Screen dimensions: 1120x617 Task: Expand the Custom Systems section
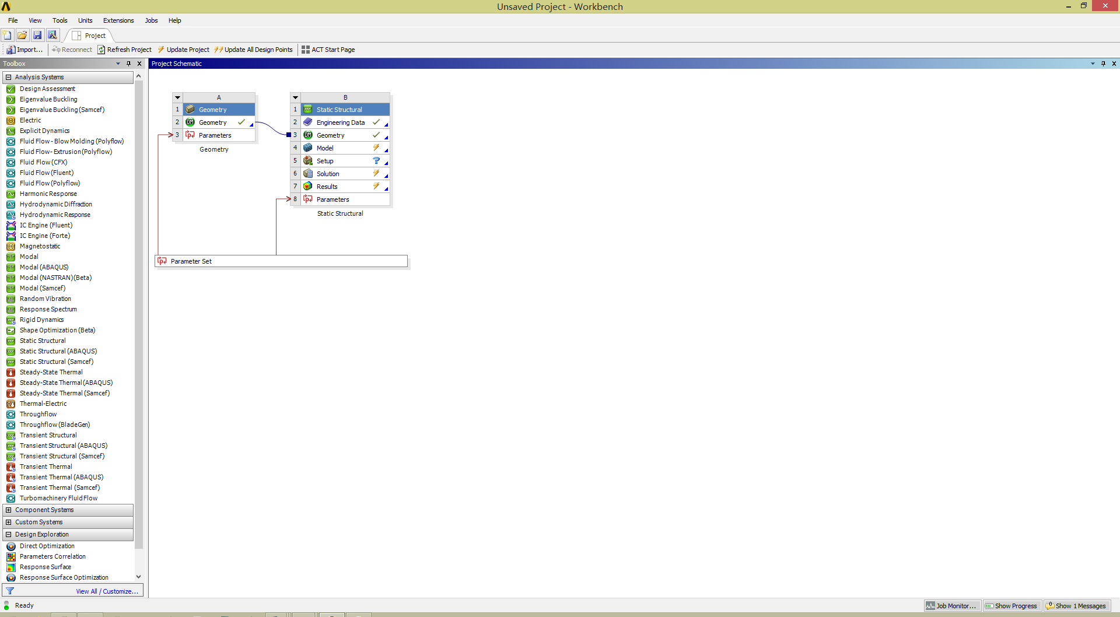click(x=8, y=522)
